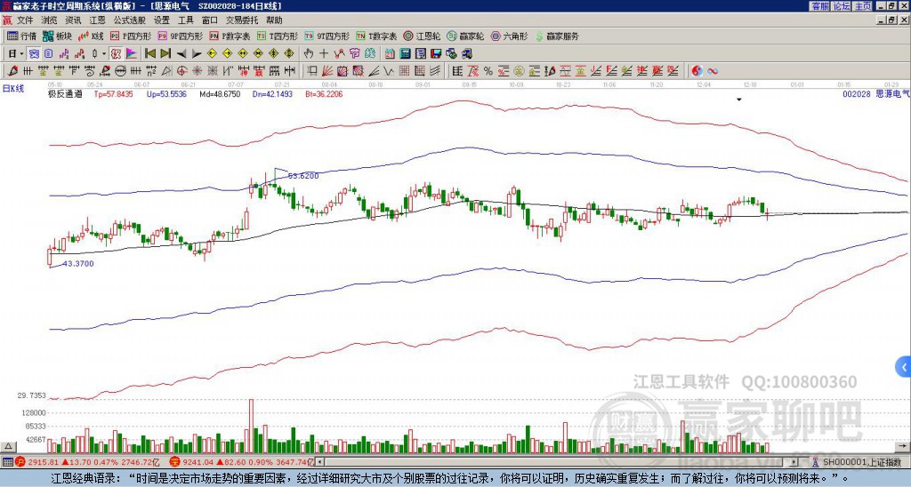Image resolution: width=911 pixels, height=487 pixels.
Task: Click the 主页 homepage link
Action: pos(862,6)
